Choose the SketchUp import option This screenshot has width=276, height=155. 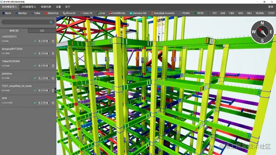click(51, 13)
